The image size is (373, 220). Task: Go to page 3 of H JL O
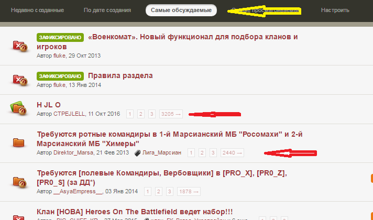[151, 114]
